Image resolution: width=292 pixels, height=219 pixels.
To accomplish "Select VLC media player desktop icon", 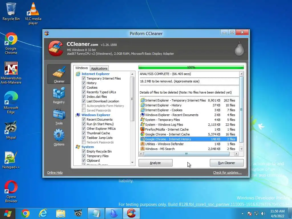I will pyautogui.click(x=33, y=14).
